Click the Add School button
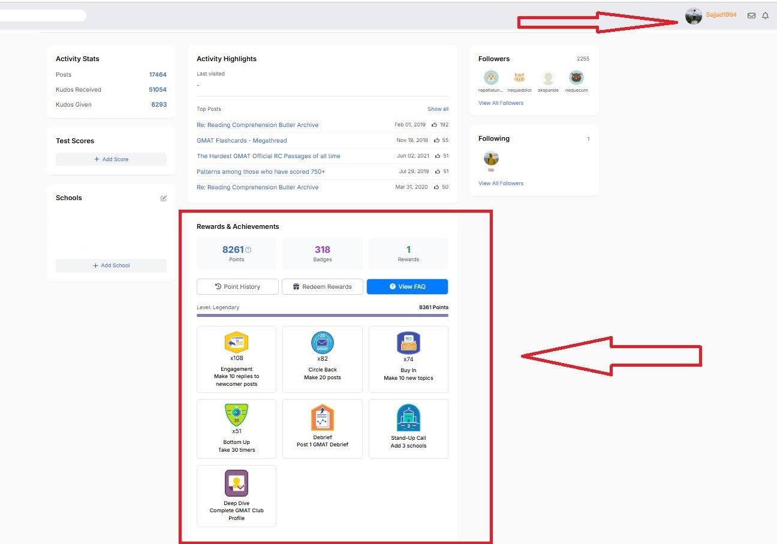The image size is (777, 544). pos(111,265)
